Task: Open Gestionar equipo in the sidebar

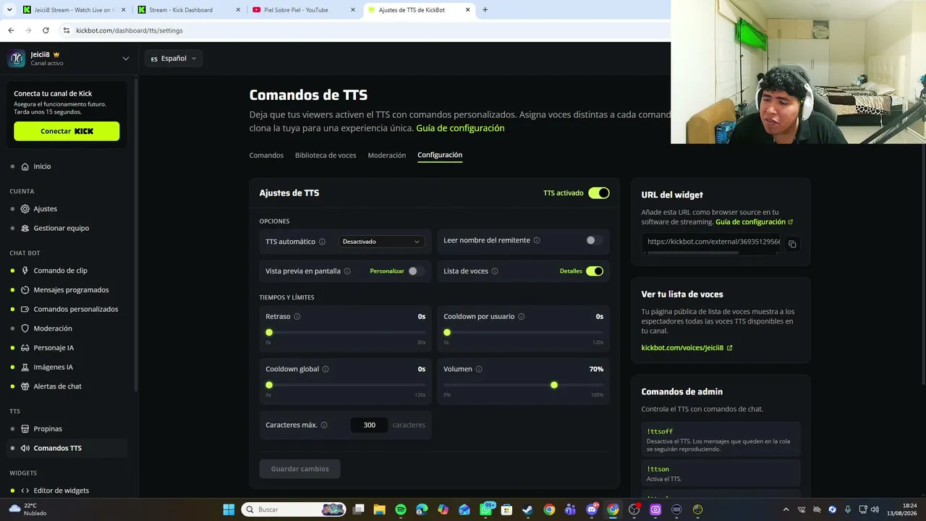Action: (61, 228)
